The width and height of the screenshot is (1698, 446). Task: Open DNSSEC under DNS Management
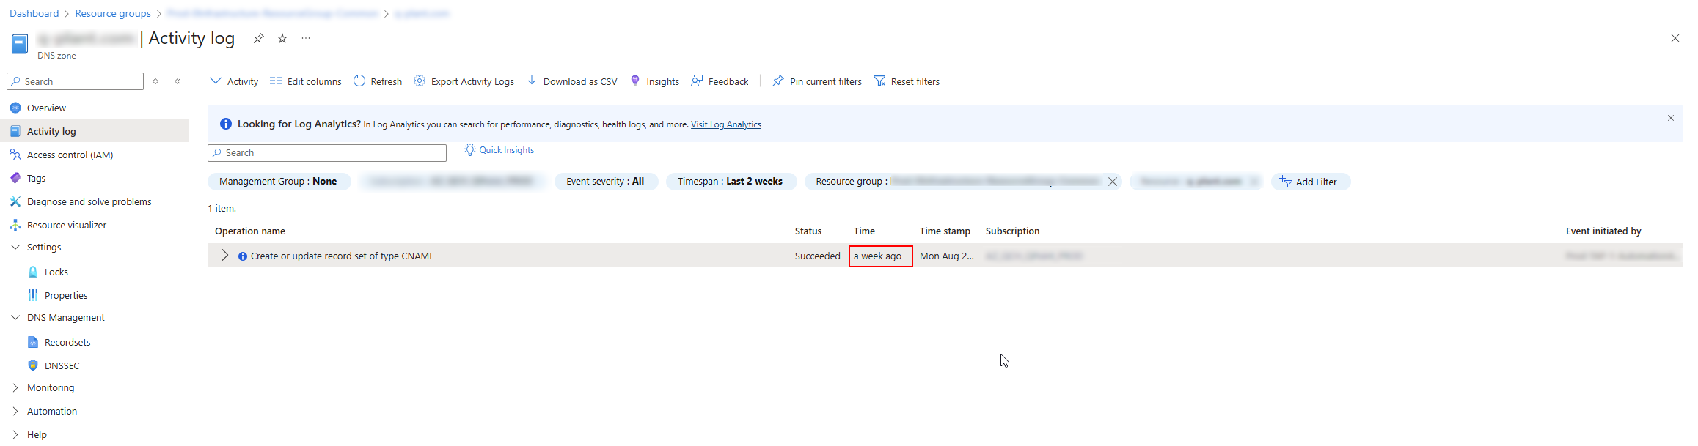(x=62, y=365)
